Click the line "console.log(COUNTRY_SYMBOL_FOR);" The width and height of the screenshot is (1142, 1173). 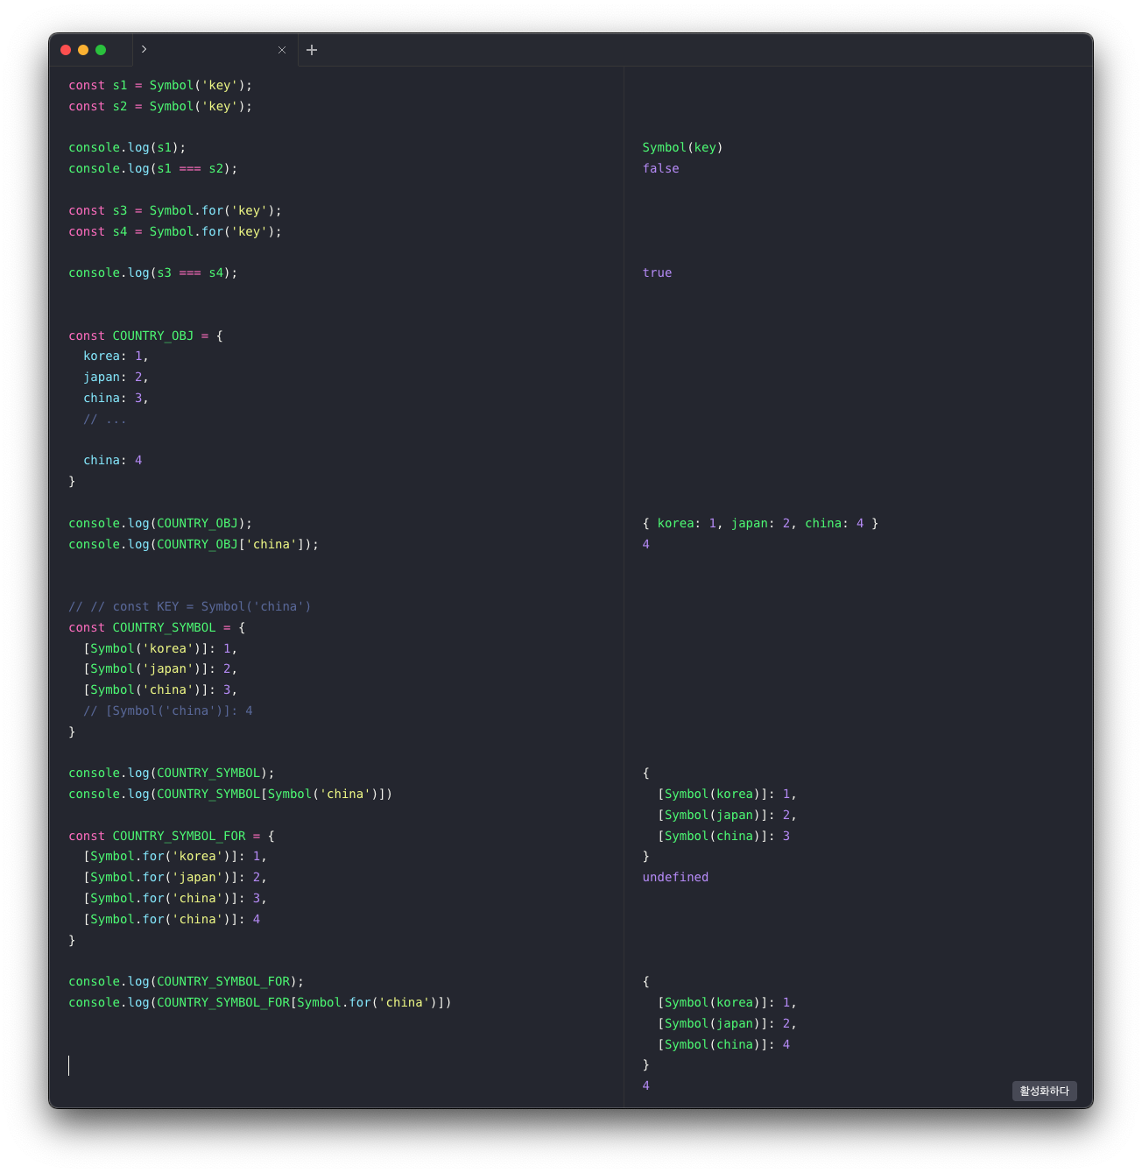pyautogui.click(x=187, y=981)
